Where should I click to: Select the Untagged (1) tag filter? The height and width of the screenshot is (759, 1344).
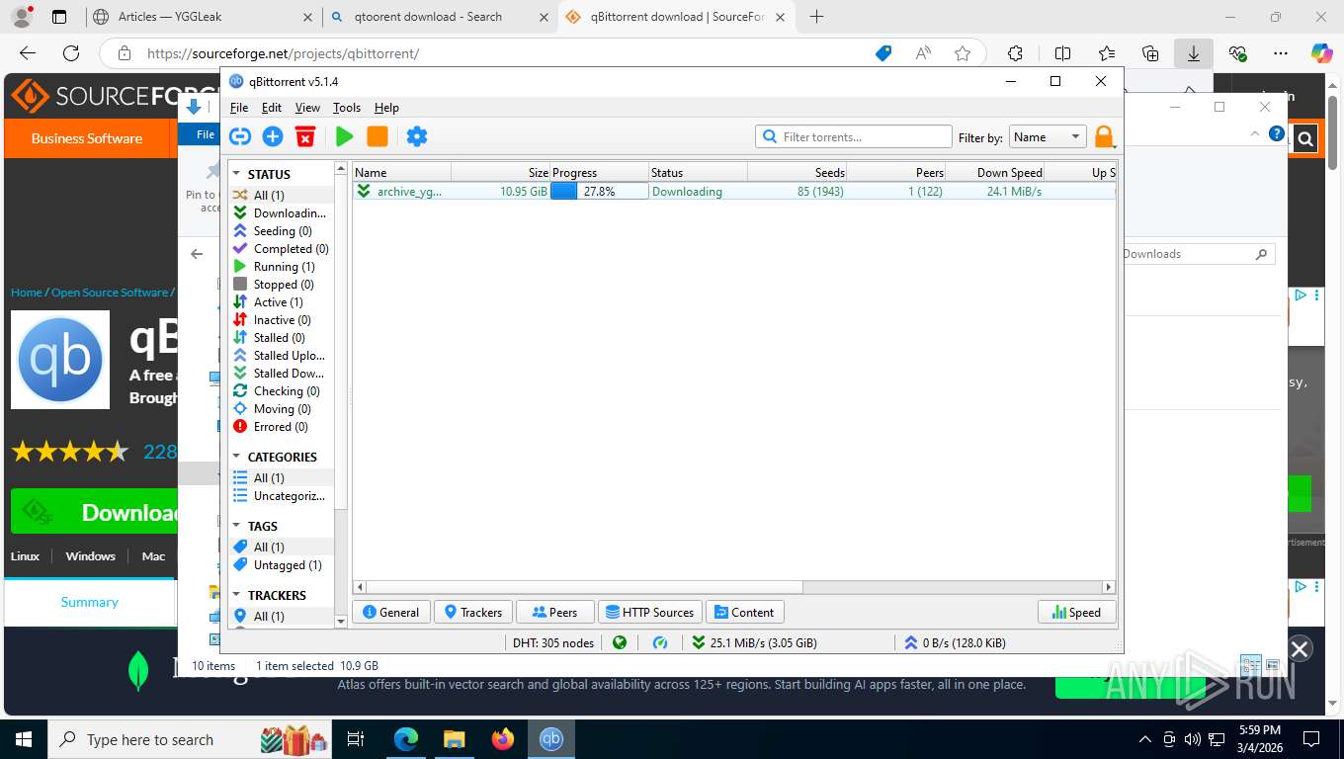point(281,565)
